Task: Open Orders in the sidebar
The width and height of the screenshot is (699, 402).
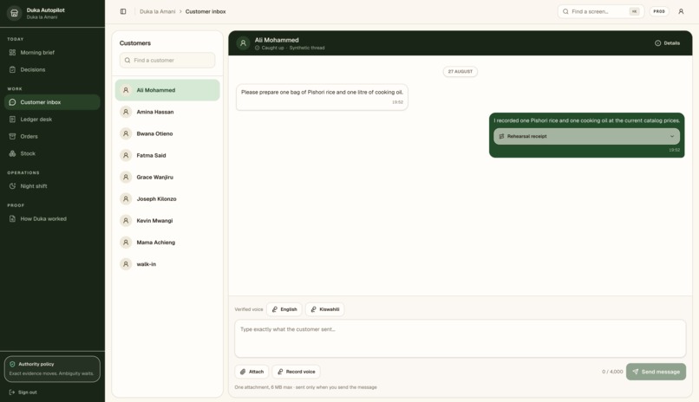Action: tap(52, 136)
